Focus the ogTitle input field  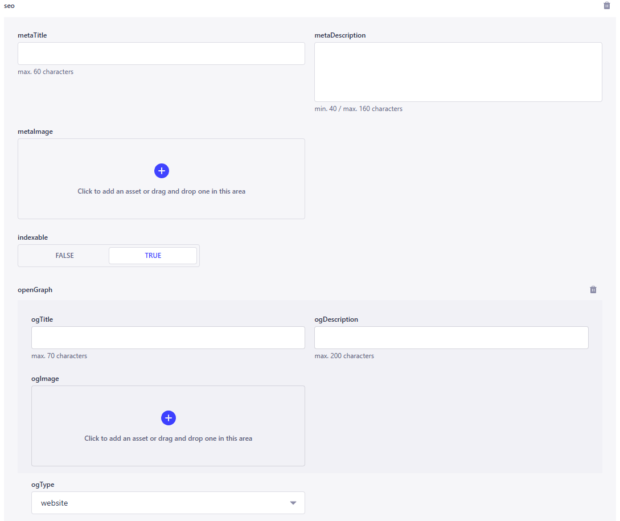[x=168, y=338]
